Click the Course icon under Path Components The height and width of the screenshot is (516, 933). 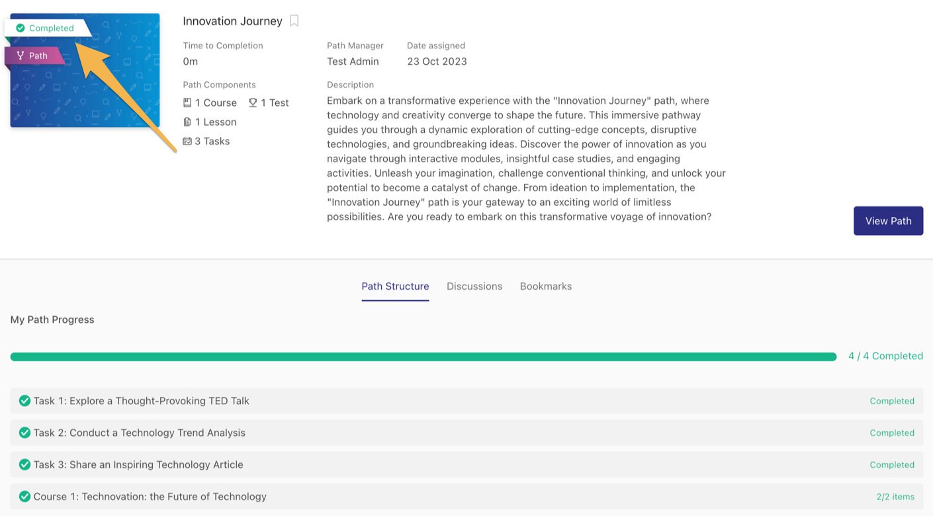point(187,103)
